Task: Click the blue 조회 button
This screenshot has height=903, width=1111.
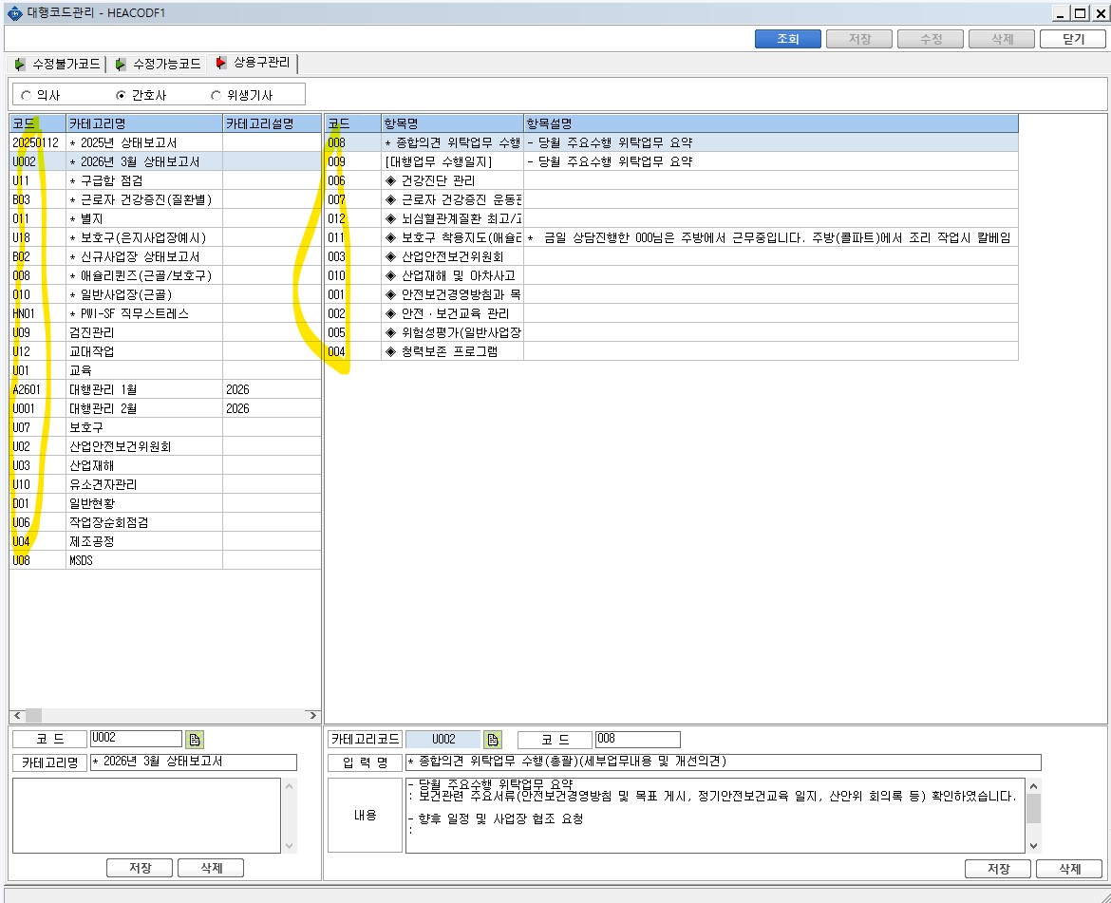Action: (x=788, y=39)
